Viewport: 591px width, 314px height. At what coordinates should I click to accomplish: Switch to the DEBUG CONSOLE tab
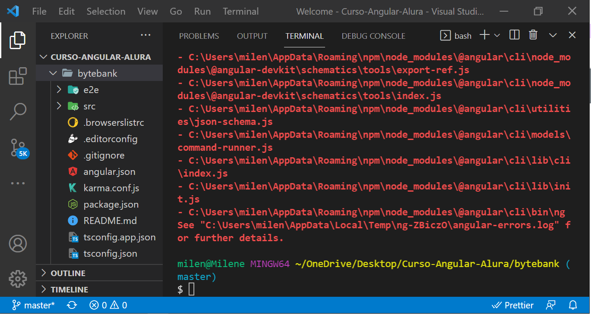click(x=373, y=36)
